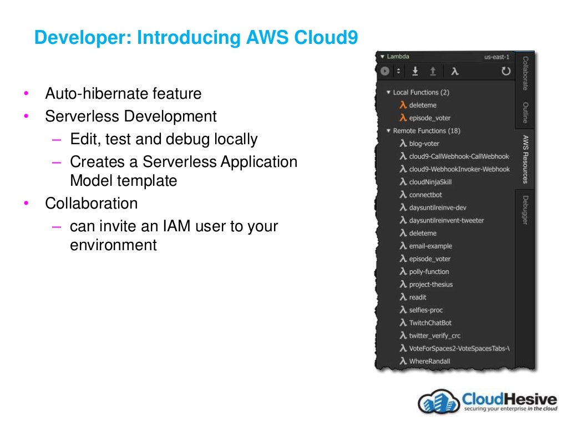Click lambda icon next to TwitchChatBot

point(403,323)
